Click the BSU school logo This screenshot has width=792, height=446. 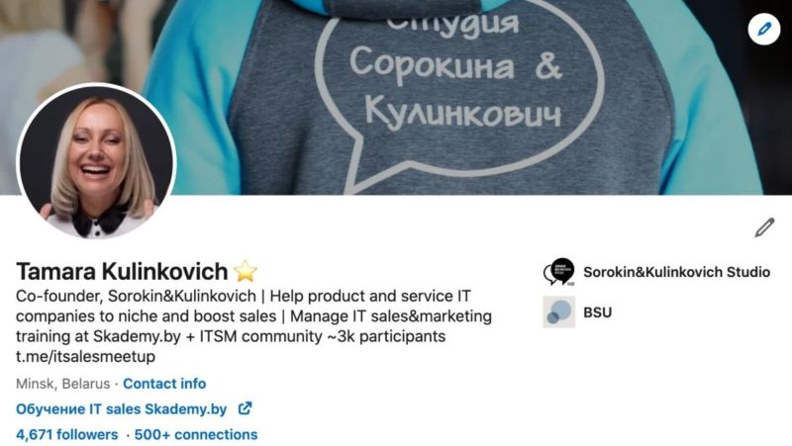pos(559,312)
